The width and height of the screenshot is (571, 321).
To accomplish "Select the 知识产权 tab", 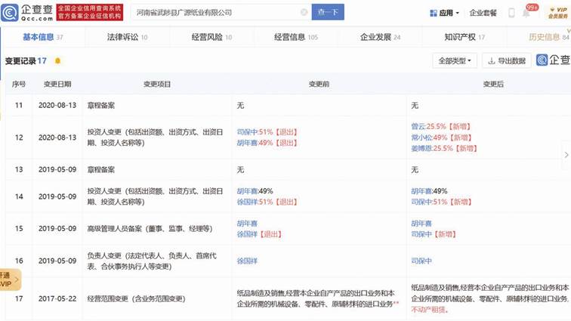I will click(x=464, y=36).
